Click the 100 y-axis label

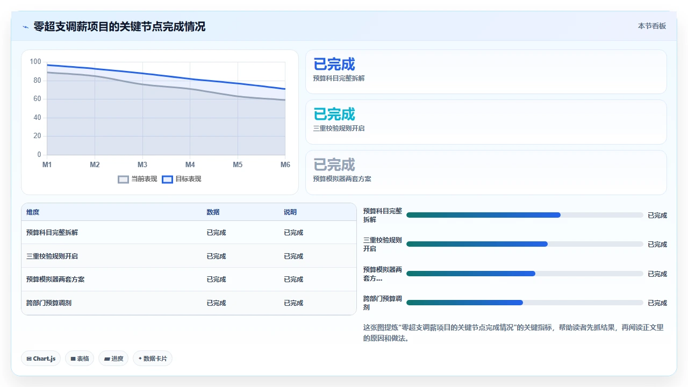[x=35, y=62]
